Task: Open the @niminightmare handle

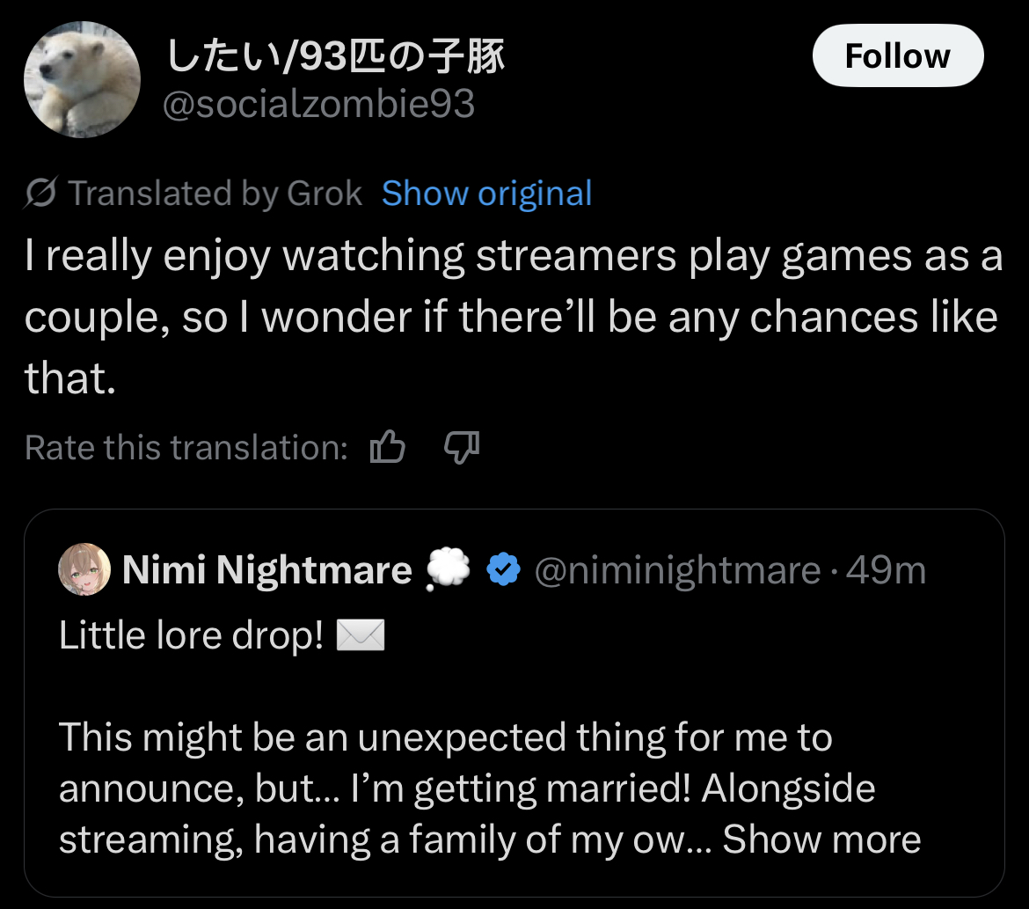Action: pyautogui.click(x=677, y=571)
